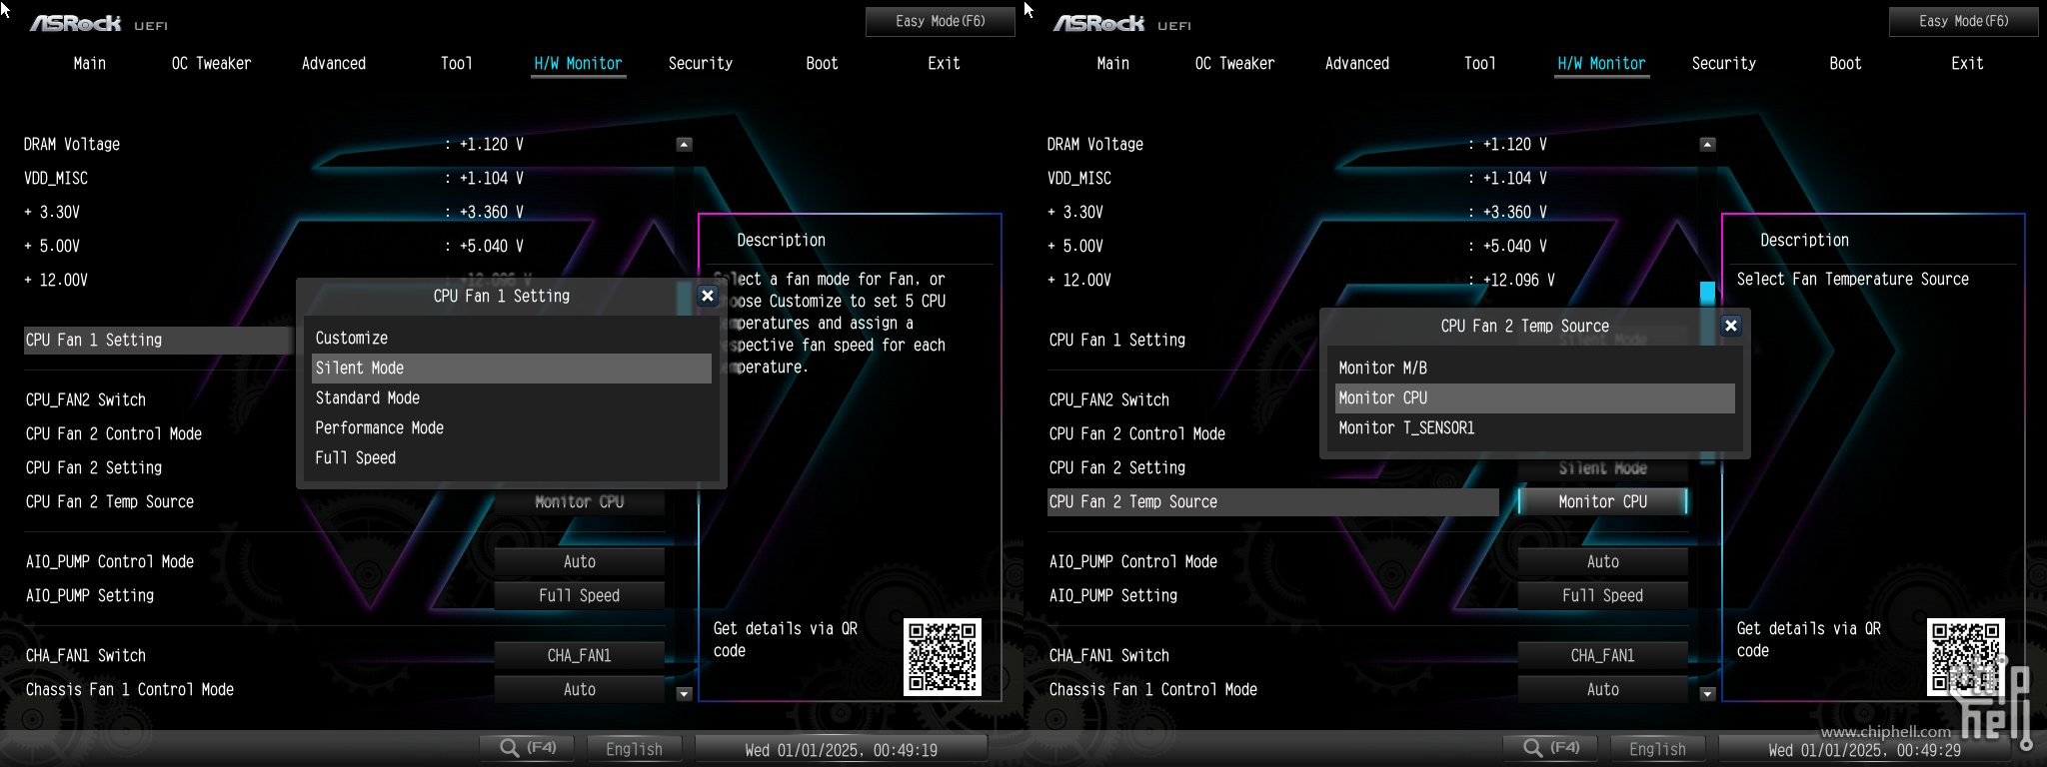The width and height of the screenshot is (2047, 767).
Task: Click the blue scrollbar thumb on right screen
Action: (x=1707, y=293)
